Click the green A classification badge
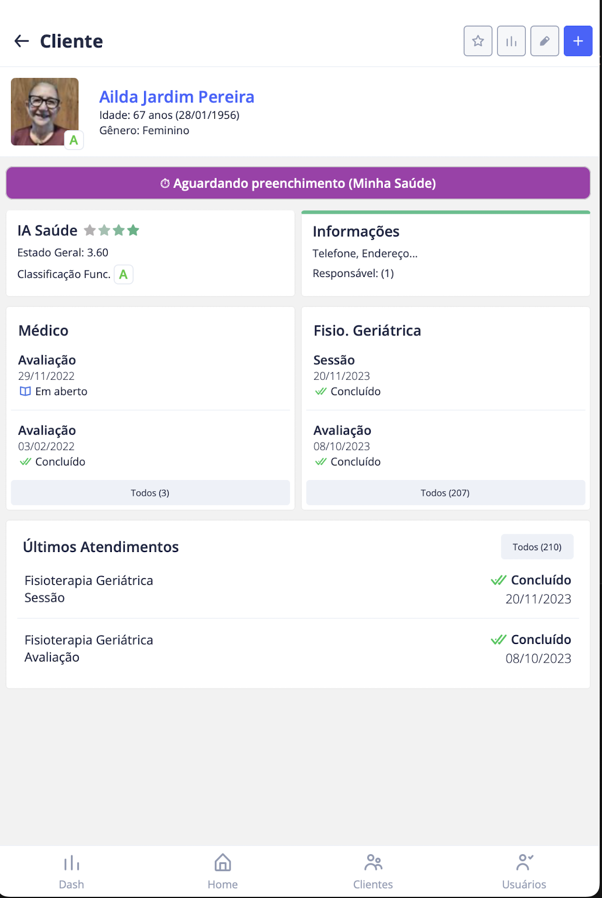This screenshot has height=898, width=602. pos(123,273)
